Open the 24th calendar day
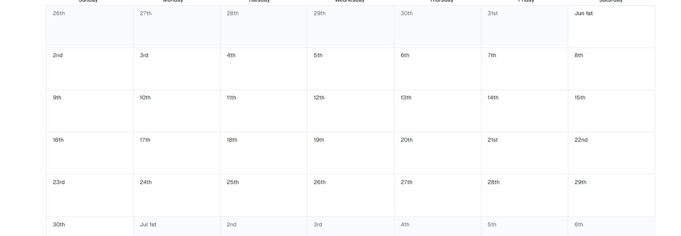681x236 pixels. click(176, 195)
